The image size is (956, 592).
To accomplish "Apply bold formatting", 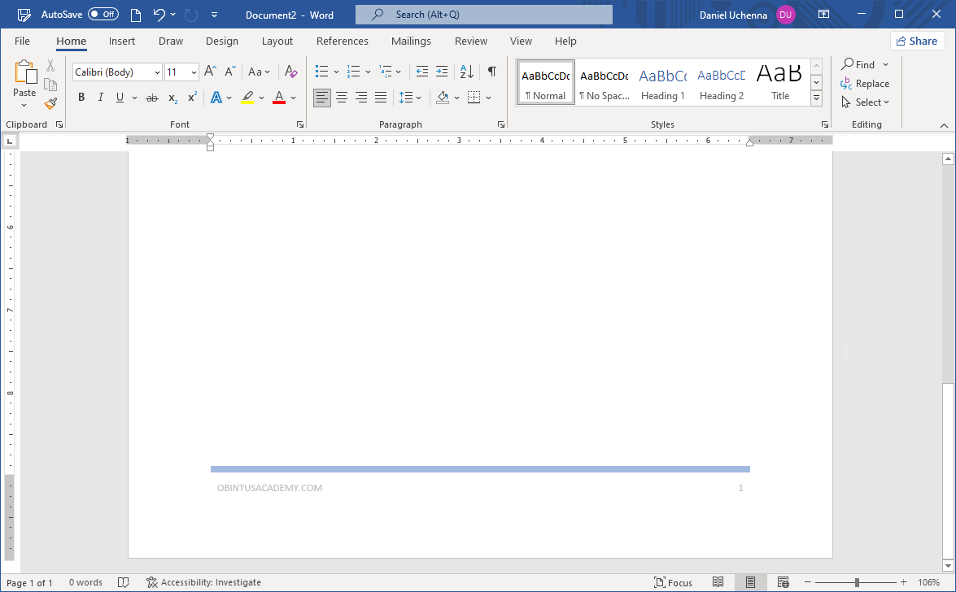I will tap(81, 97).
